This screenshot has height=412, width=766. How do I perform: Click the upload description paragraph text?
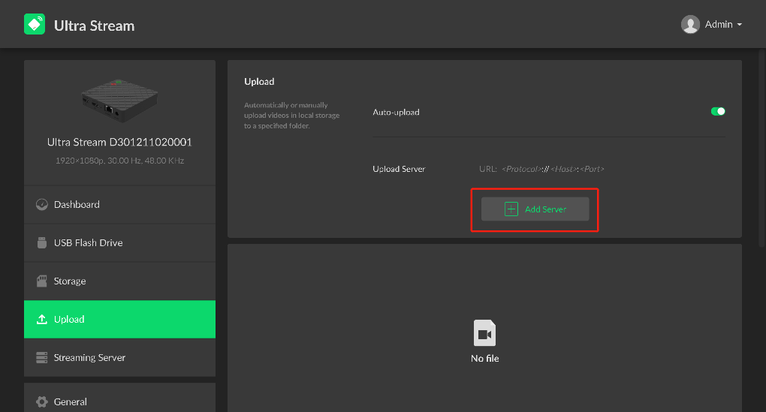(x=292, y=116)
